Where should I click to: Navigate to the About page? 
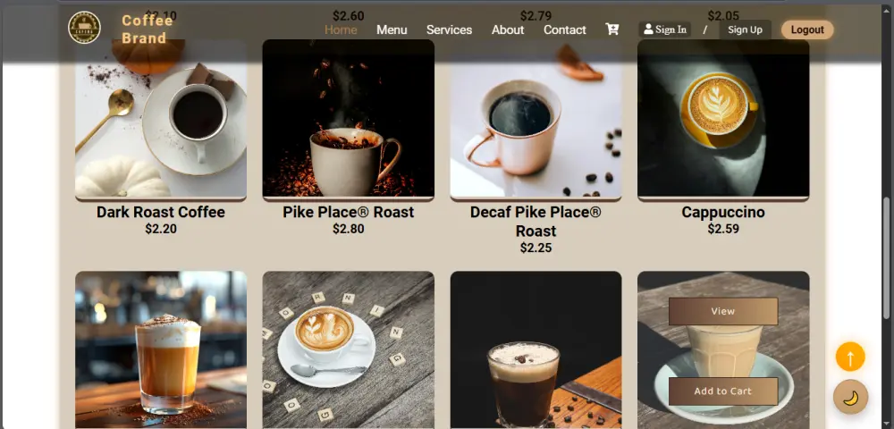(x=508, y=29)
